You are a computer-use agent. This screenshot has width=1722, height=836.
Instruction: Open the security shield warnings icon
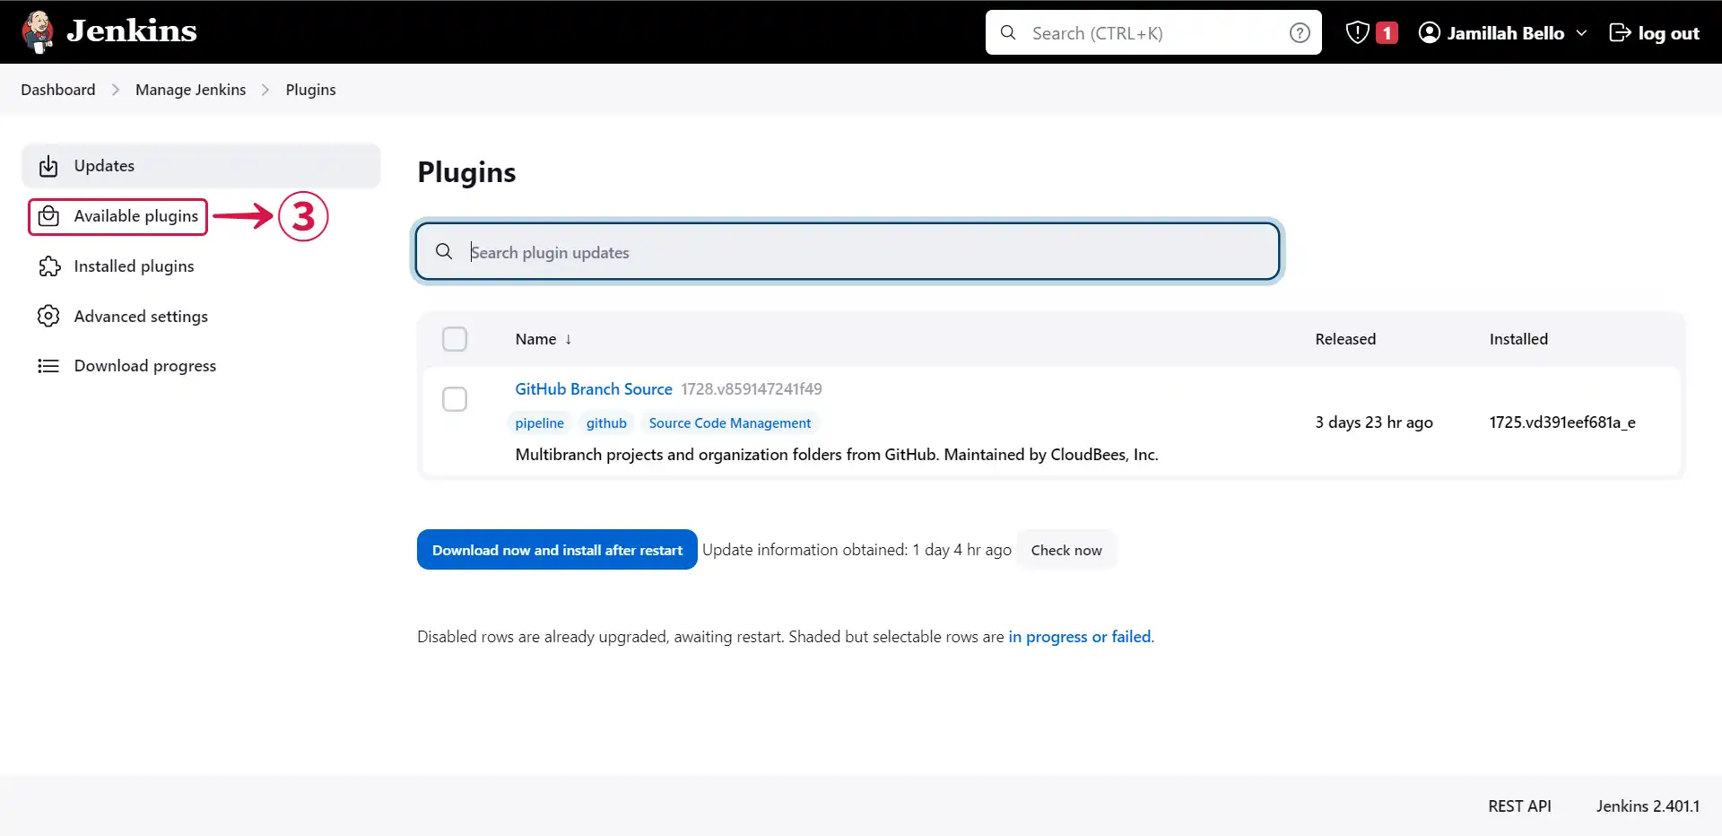[x=1358, y=33]
